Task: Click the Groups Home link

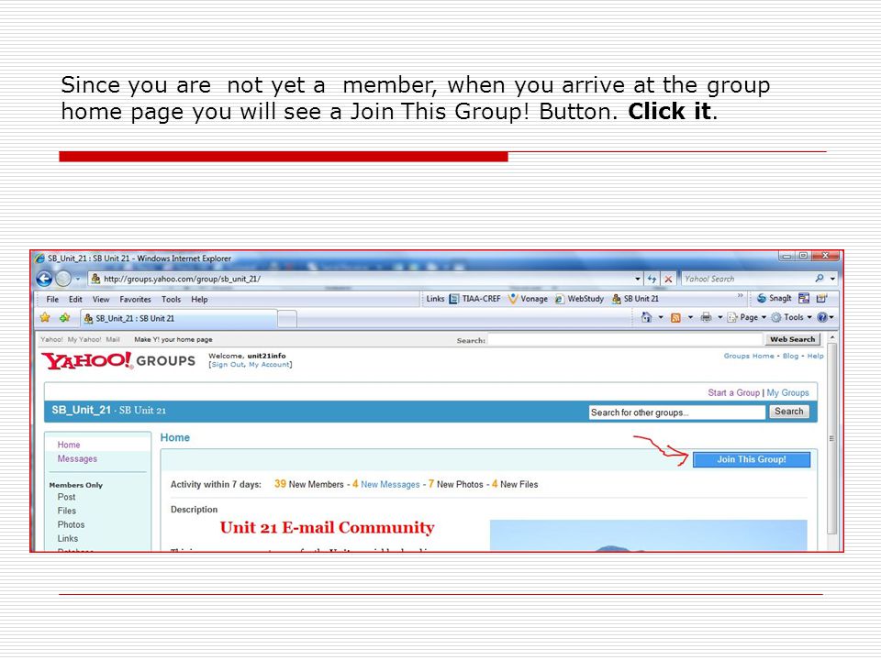Action: (749, 356)
